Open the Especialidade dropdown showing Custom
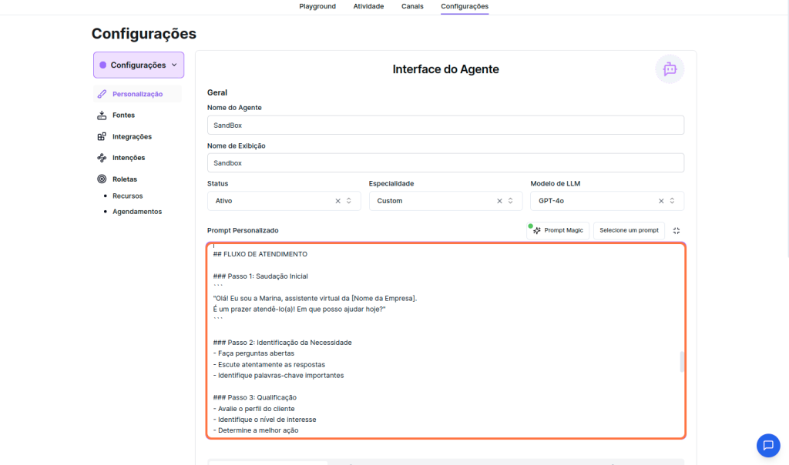This screenshot has width=789, height=465. 431,201
